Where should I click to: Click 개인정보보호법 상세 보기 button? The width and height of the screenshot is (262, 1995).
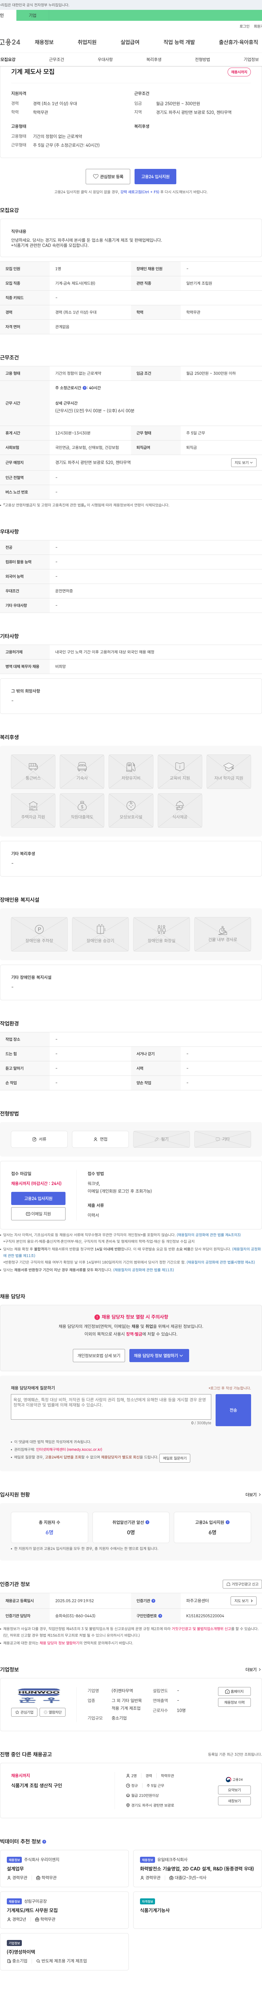(x=99, y=1355)
